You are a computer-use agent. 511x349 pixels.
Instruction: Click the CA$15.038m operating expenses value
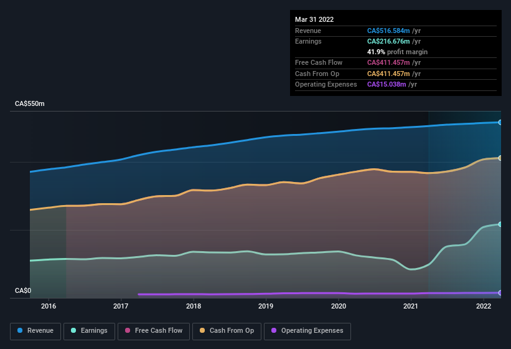click(387, 84)
